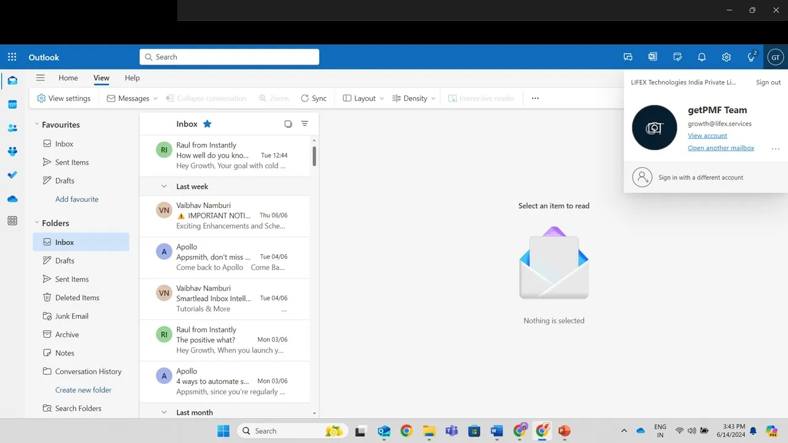The image size is (788, 443).
Task: Click the GT account avatar
Action: [775, 57]
